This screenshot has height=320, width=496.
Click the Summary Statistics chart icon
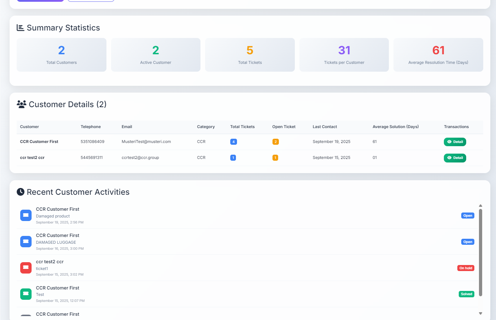21,28
